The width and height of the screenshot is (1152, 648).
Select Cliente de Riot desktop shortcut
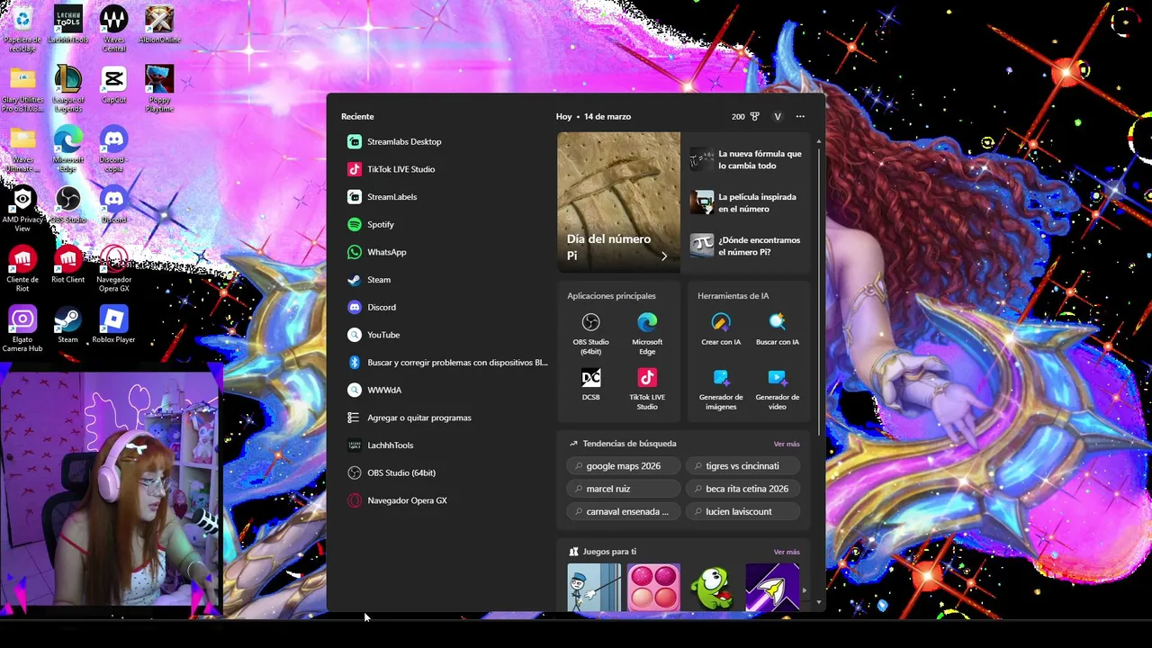click(x=22, y=269)
